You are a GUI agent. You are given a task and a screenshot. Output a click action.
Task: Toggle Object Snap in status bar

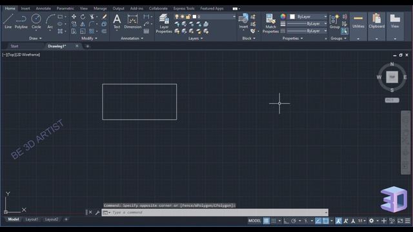[x=325, y=220]
